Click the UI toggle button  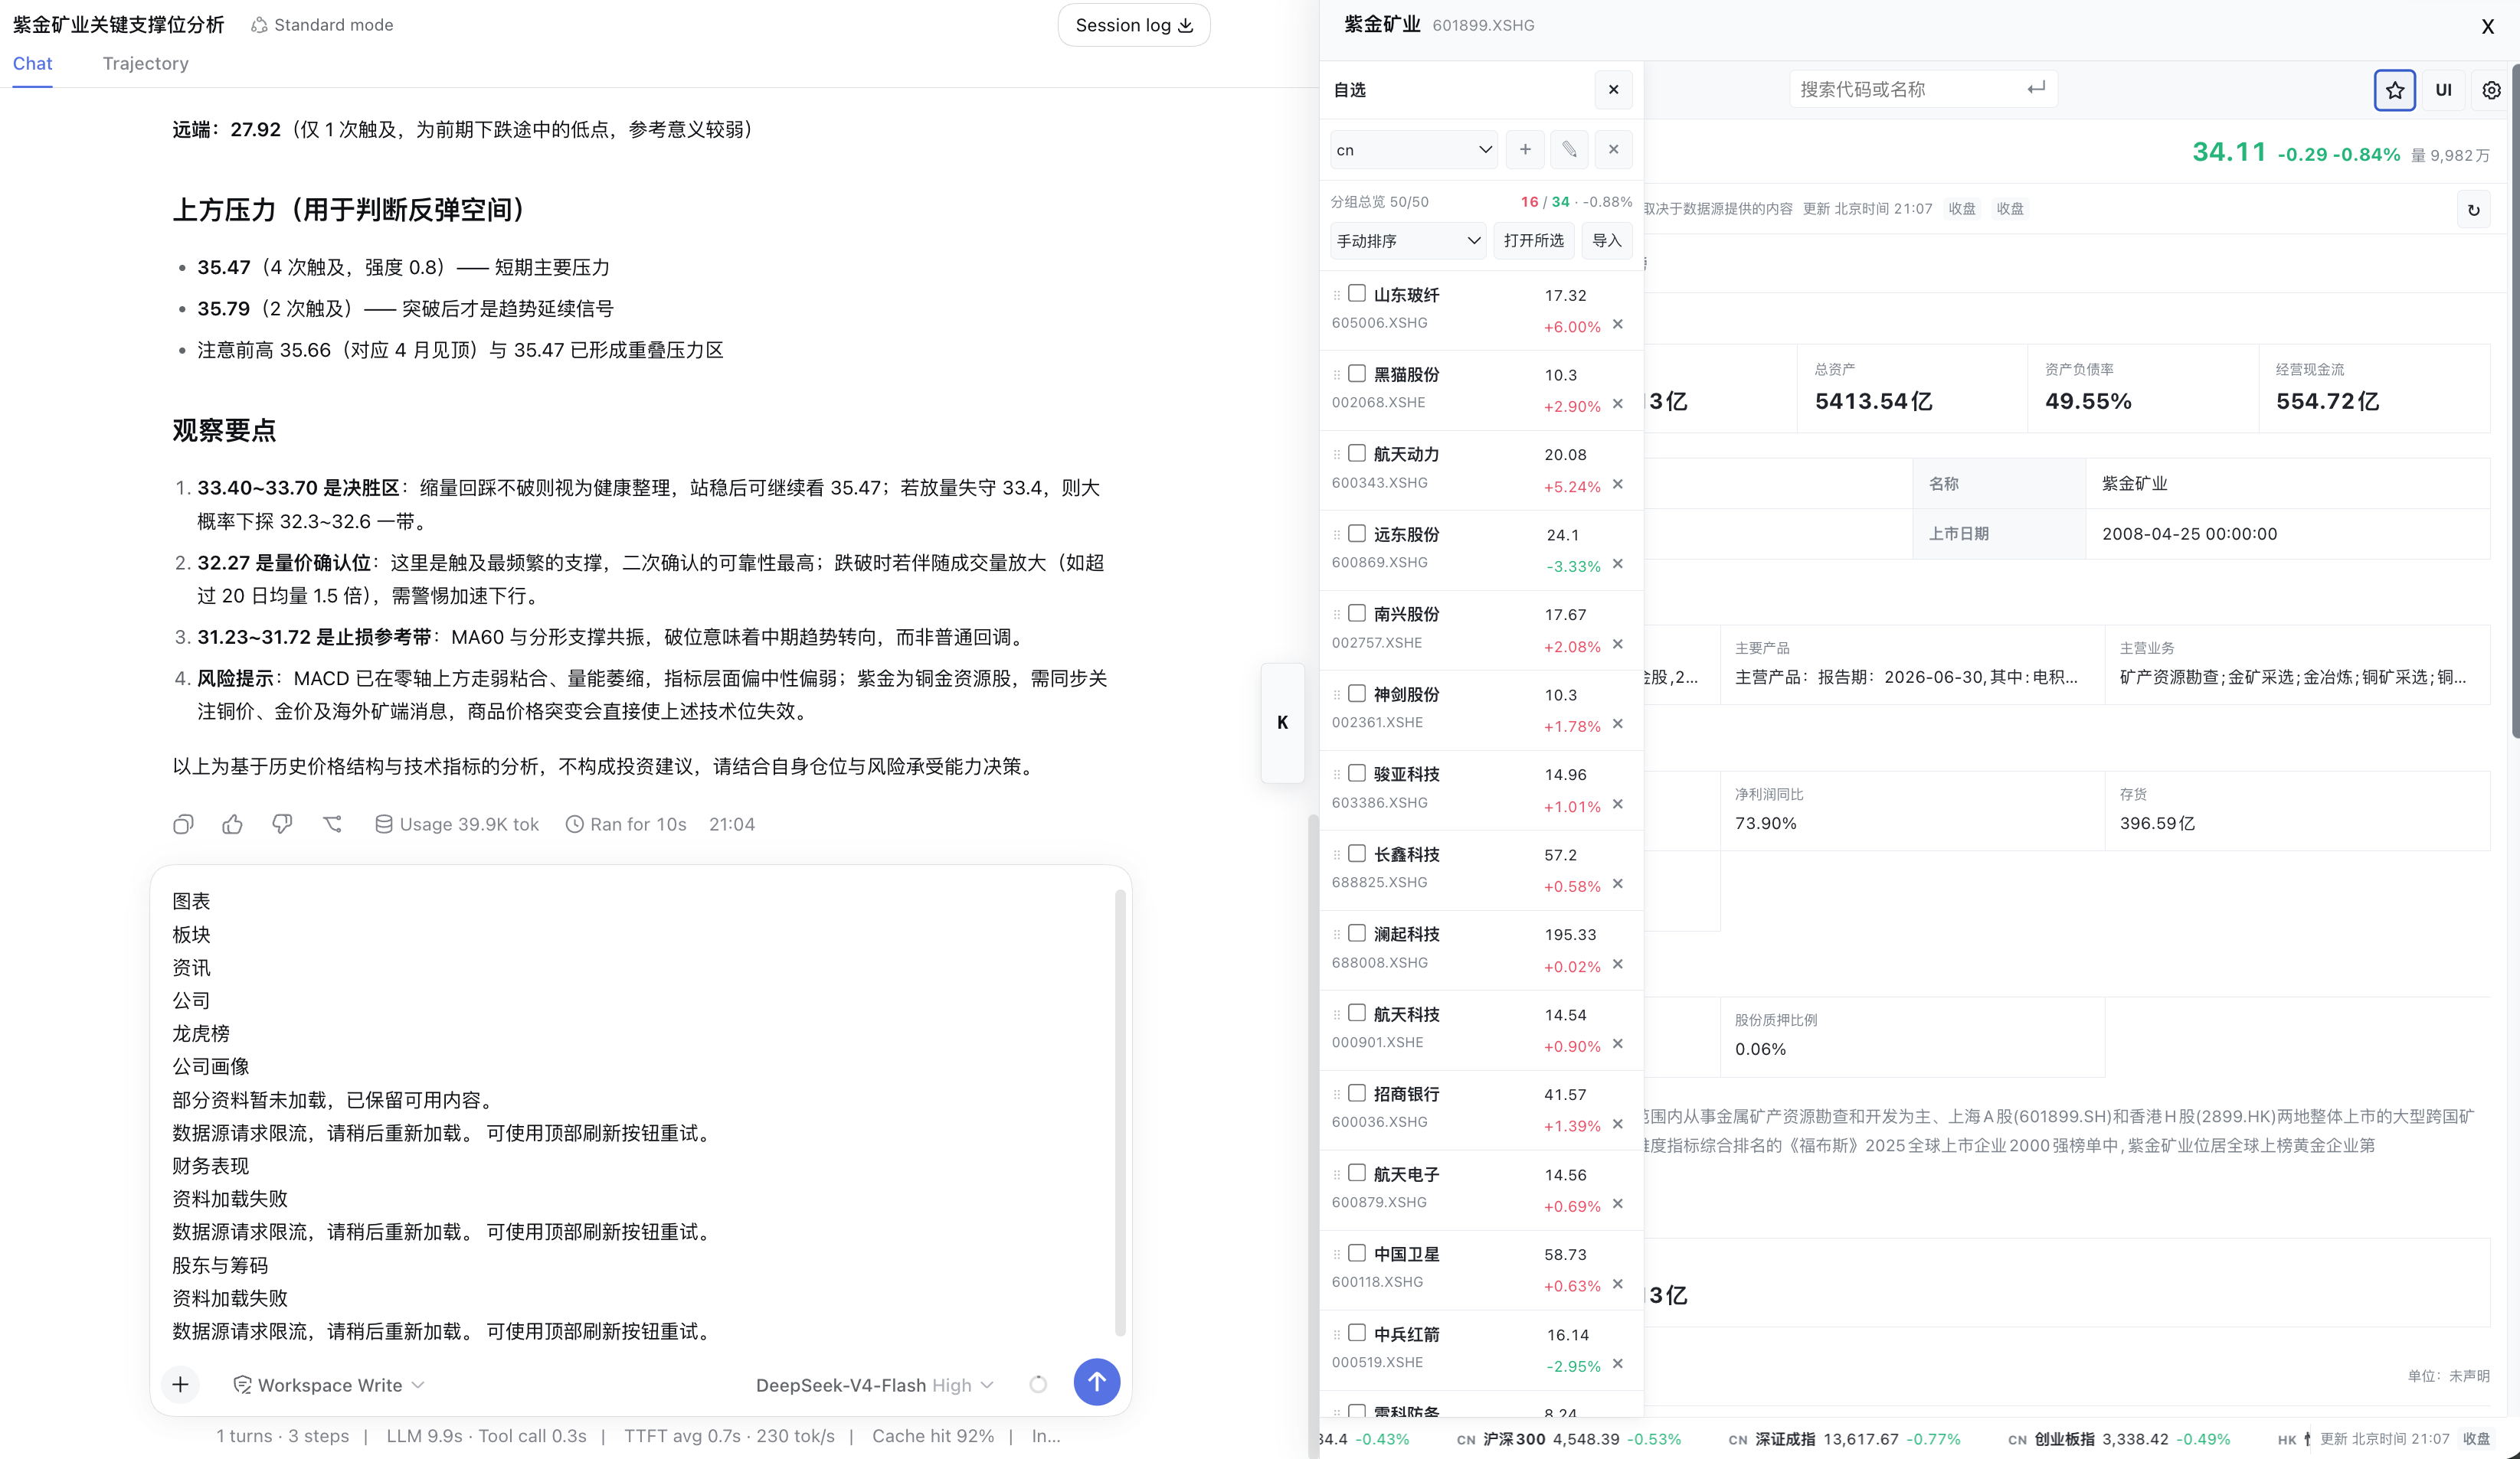[x=2443, y=90]
